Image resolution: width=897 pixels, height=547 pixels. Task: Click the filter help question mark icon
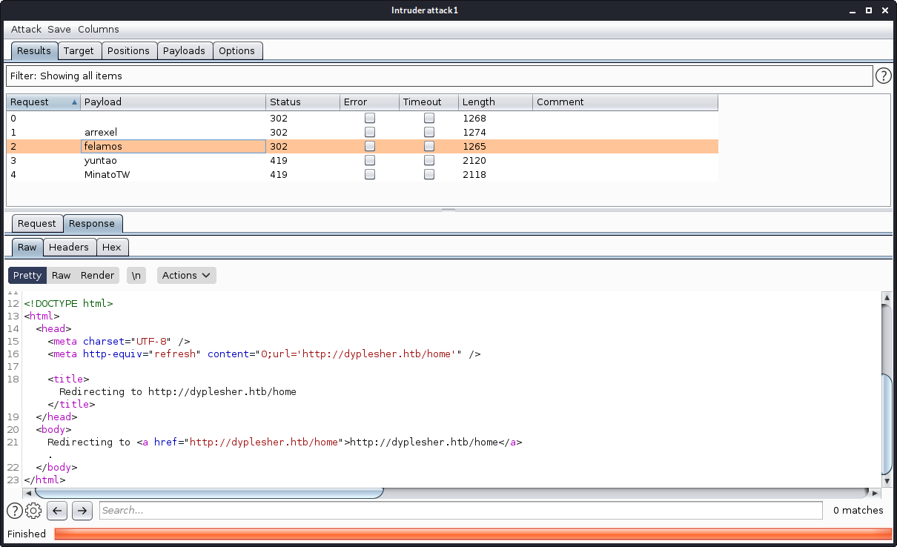pos(883,76)
